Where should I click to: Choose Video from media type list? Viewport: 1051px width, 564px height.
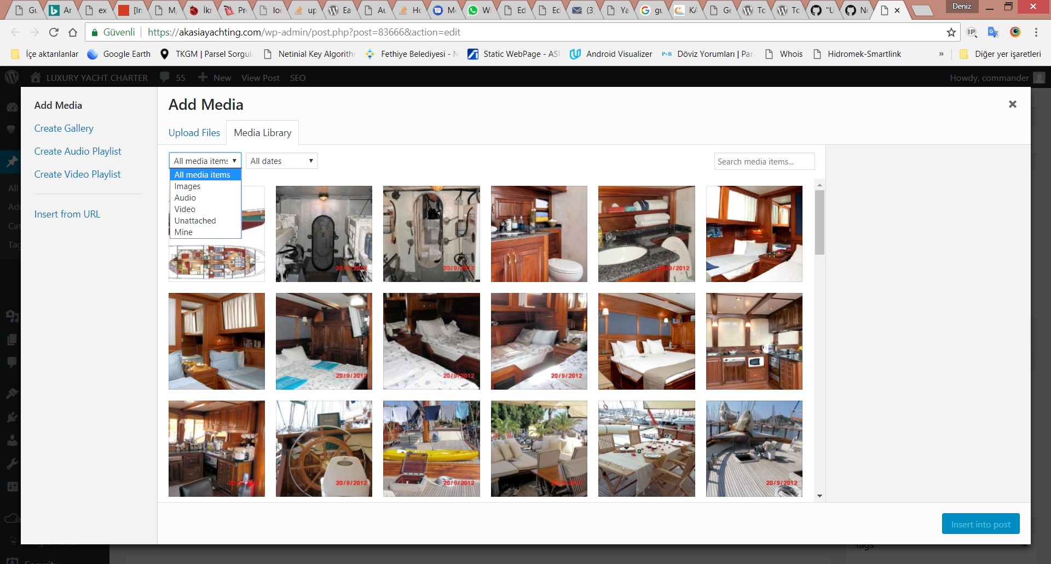[205, 209]
